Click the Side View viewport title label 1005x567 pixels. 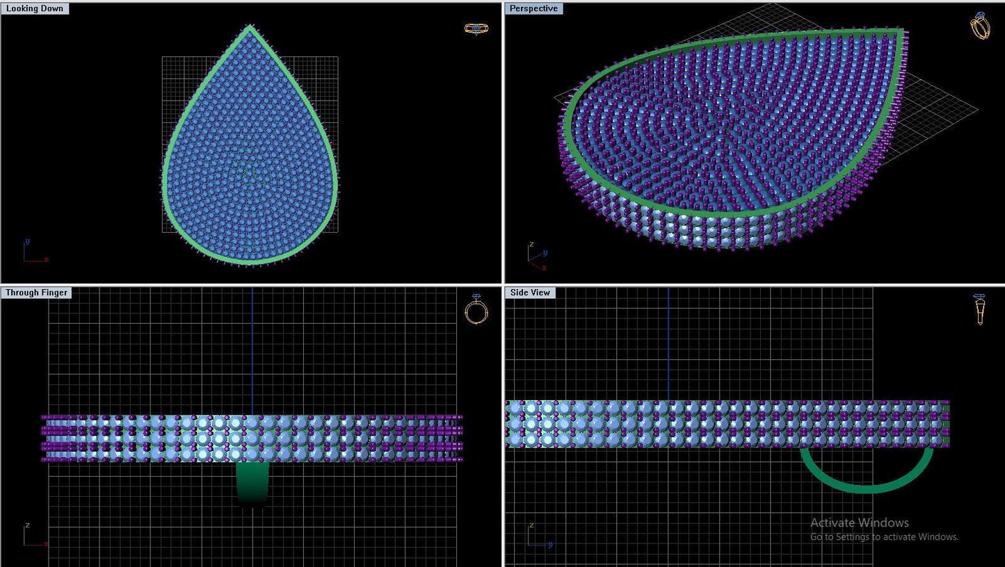[530, 293]
